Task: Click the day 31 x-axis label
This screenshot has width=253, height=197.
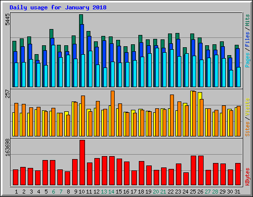Action: (x=237, y=192)
